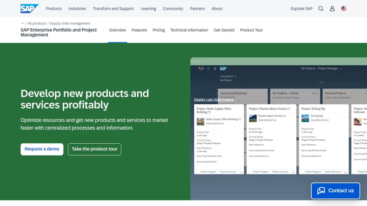Screen dimensions: 367x206
Task: Click the SAP Enterprise Portfolio and Project Management title
Action: [58, 33]
